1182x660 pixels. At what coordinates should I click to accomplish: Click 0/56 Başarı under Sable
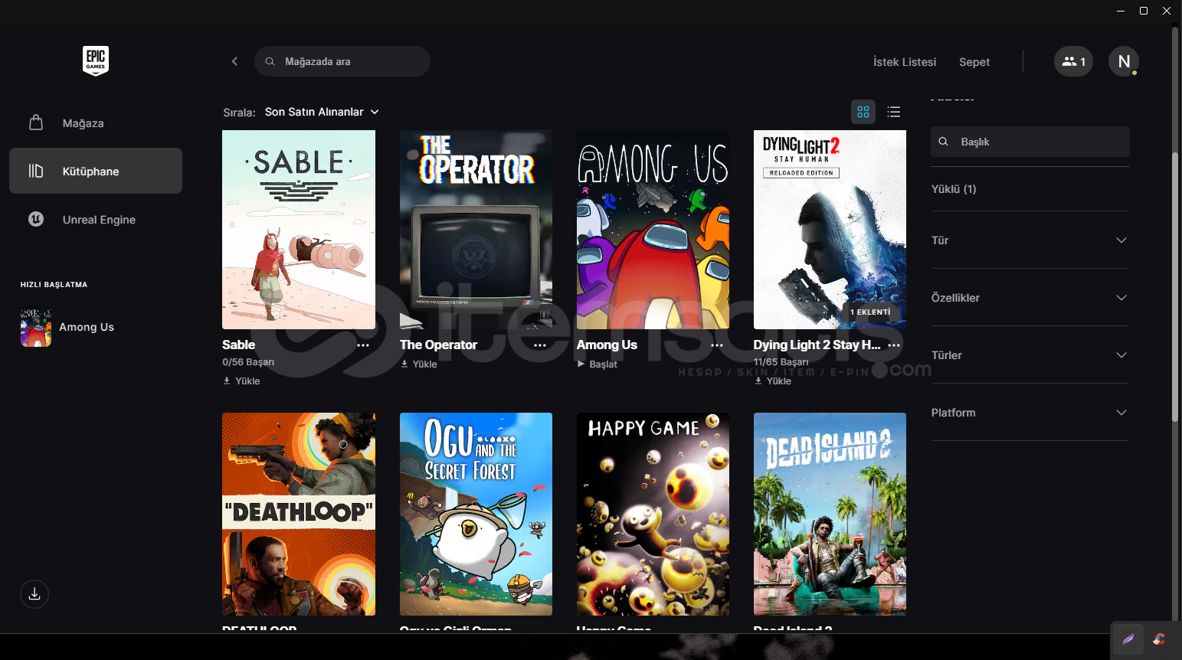click(248, 361)
